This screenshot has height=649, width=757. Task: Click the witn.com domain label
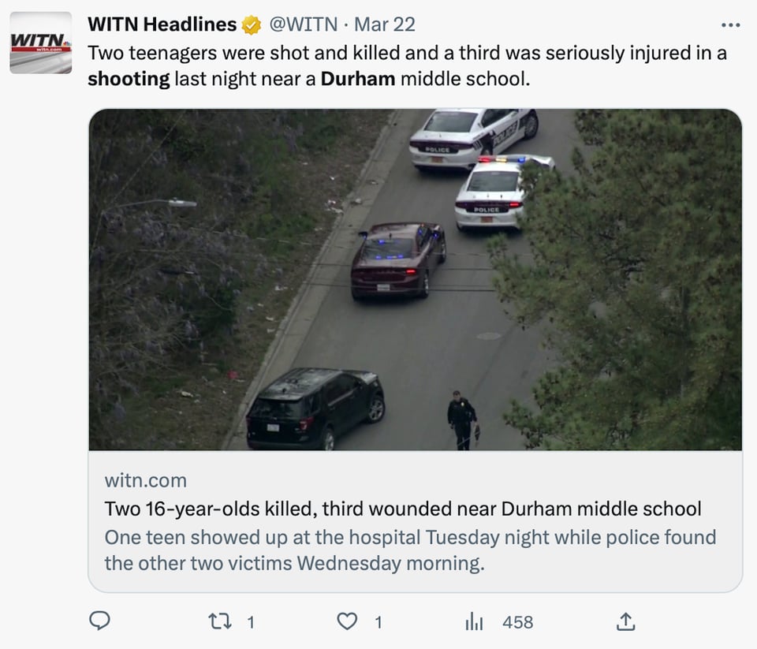[145, 480]
